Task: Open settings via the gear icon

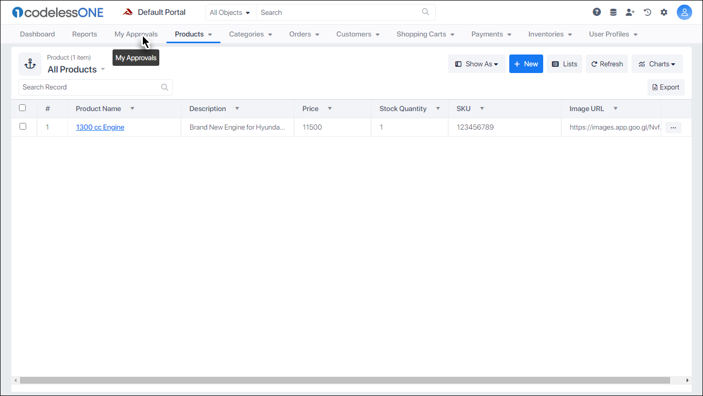Action: pos(664,11)
